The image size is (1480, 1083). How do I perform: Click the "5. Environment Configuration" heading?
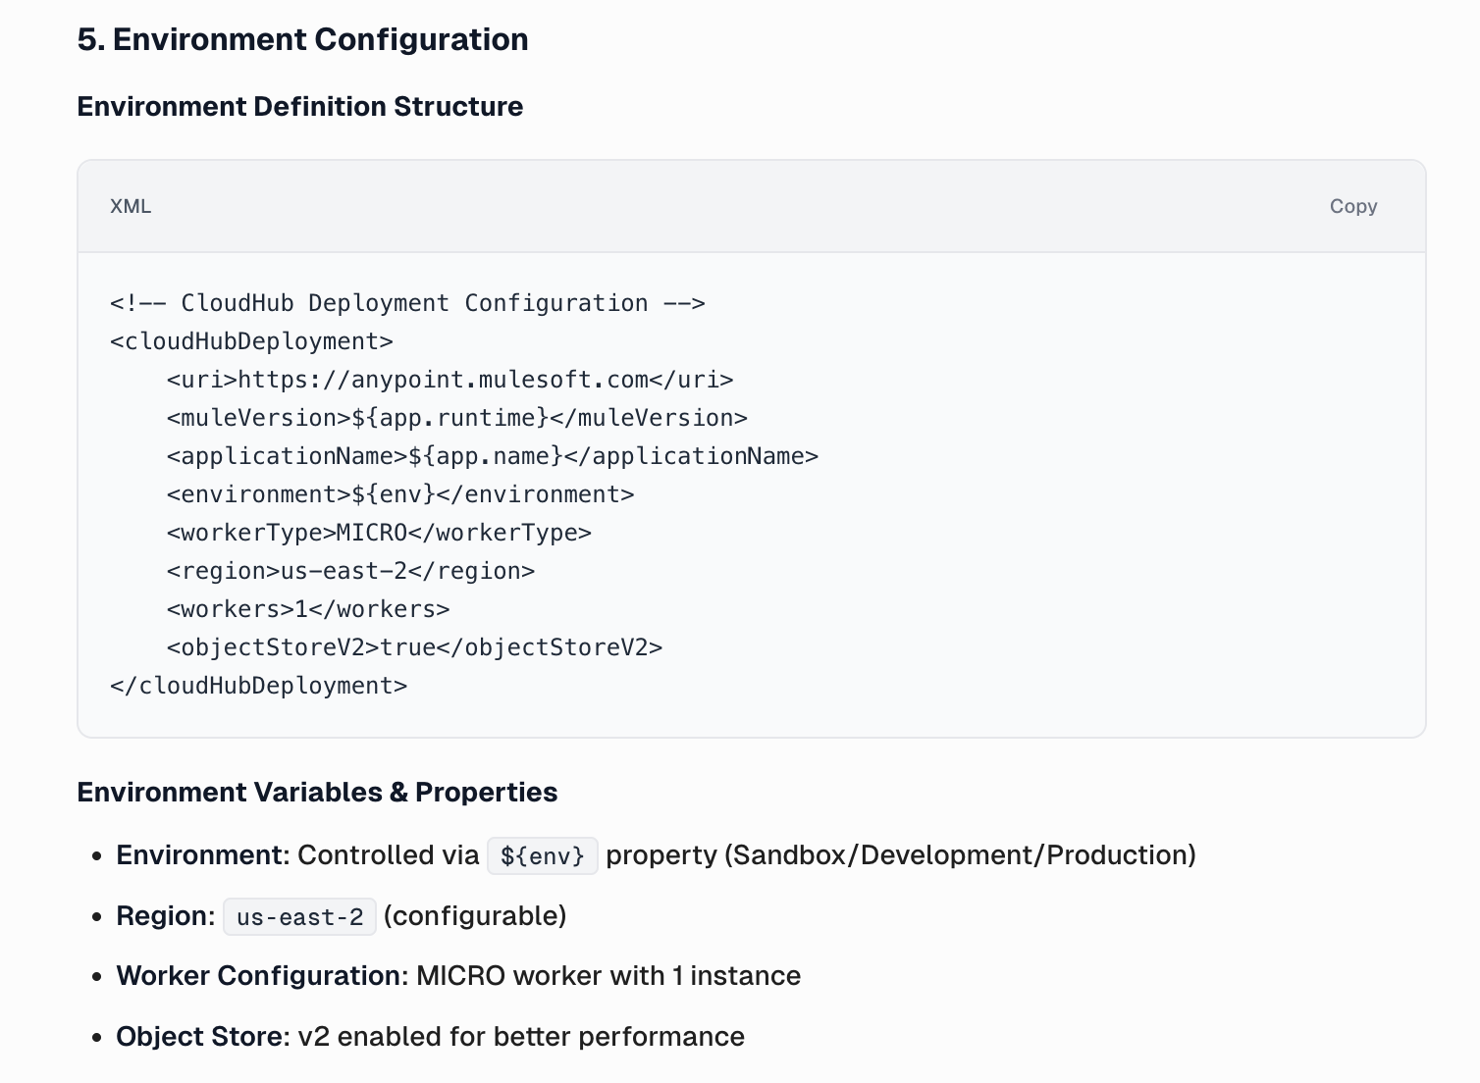point(302,39)
